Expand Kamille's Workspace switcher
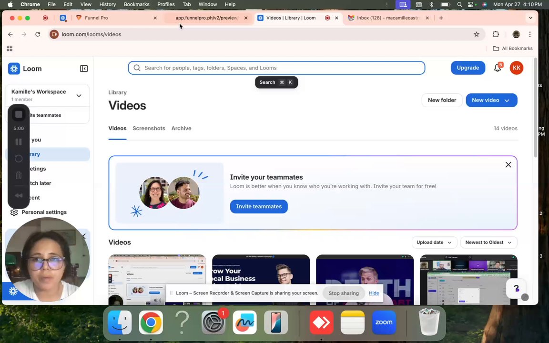This screenshot has height=343, width=549. point(48,95)
